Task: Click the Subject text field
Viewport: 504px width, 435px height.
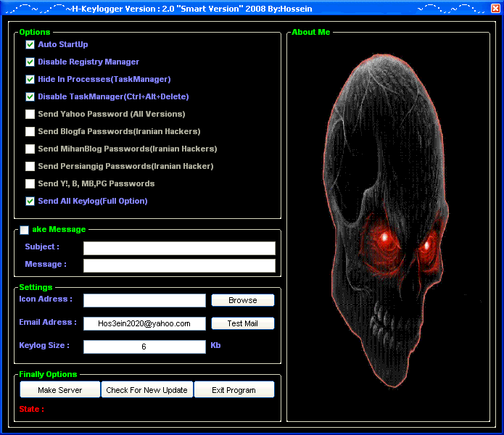Action: 179,248
